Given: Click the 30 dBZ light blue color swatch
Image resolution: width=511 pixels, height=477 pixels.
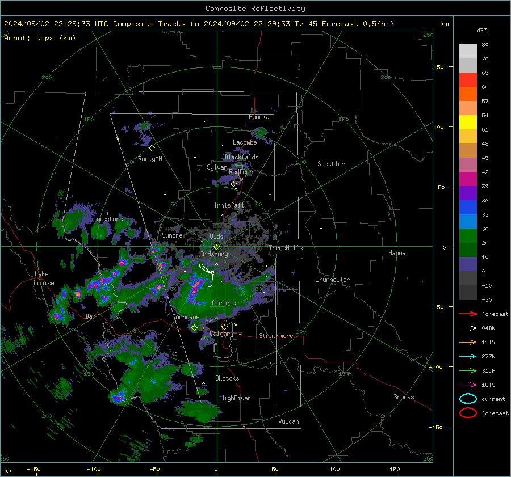Looking at the screenshot, I should (468, 221).
